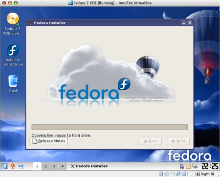Click the first system tray icon beside Klipper

pyautogui.click(x=182, y=166)
